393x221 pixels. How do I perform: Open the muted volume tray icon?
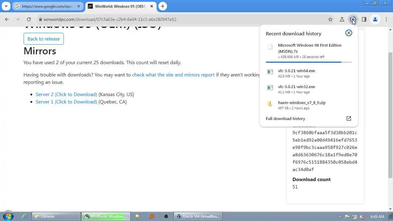[362, 216]
